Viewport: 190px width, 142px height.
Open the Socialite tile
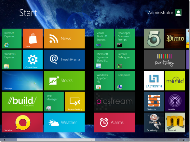coord(22,123)
